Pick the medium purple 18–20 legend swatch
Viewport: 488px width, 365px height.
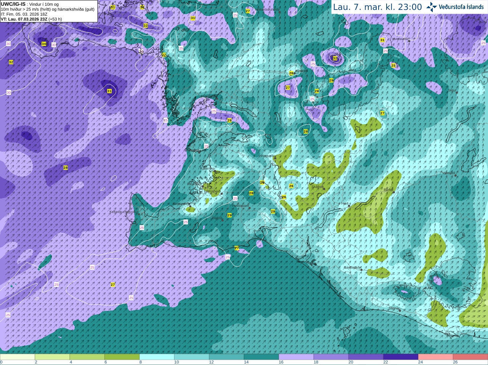331,357
